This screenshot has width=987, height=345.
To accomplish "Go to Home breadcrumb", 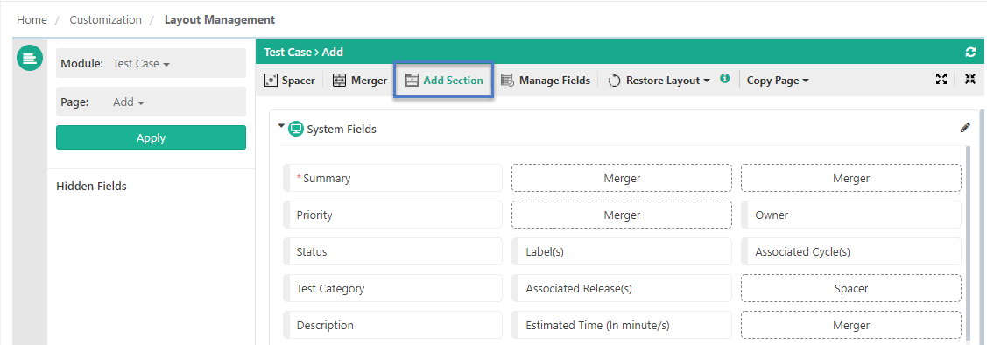I will click(x=32, y=19).
